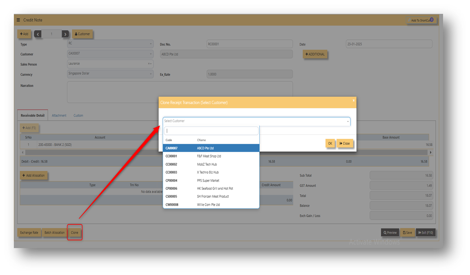Click the grid scroll right arrow
The image size is (470, 275).
[x=431, y=153]
